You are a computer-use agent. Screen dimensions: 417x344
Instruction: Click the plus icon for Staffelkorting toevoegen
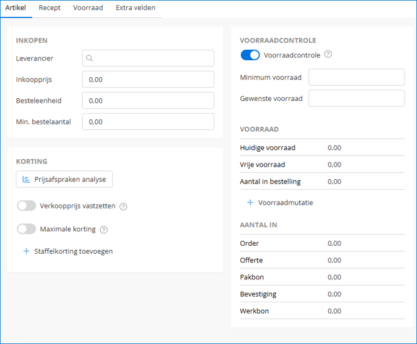[x=26, y=251]
